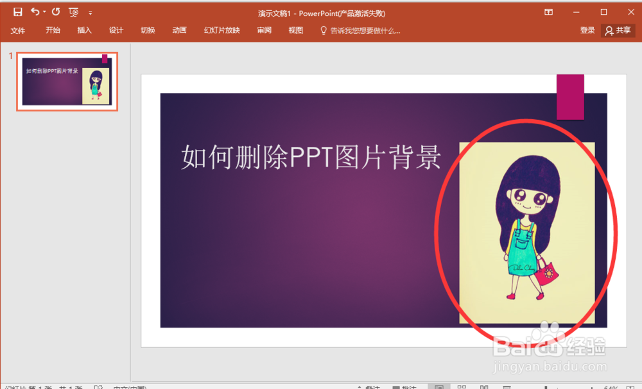This screenshot has width=642, height=389.
Task: Toggle the 备注 notes pane
Action: click(372, 387)
